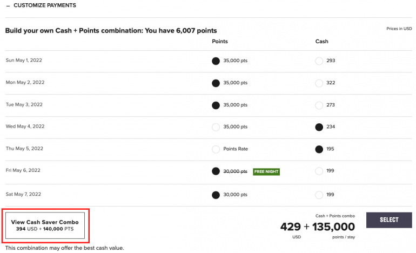The image size is (416, 253).
Task: Pick cash 273 for Tue May 3
Action: (319, 105)
